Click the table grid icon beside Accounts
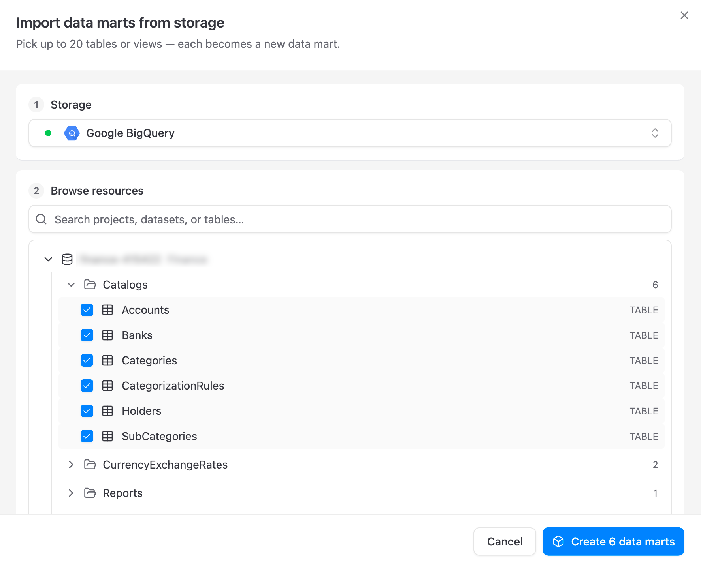Screen dimensions: 701x566 [107, 310]
